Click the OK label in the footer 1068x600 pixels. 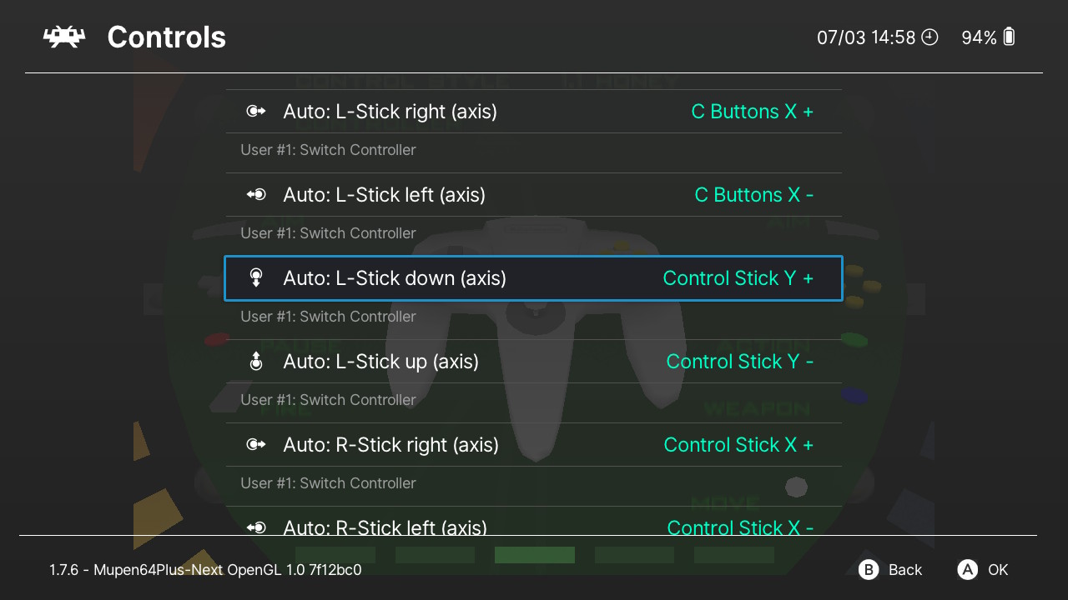pos(998,570)
